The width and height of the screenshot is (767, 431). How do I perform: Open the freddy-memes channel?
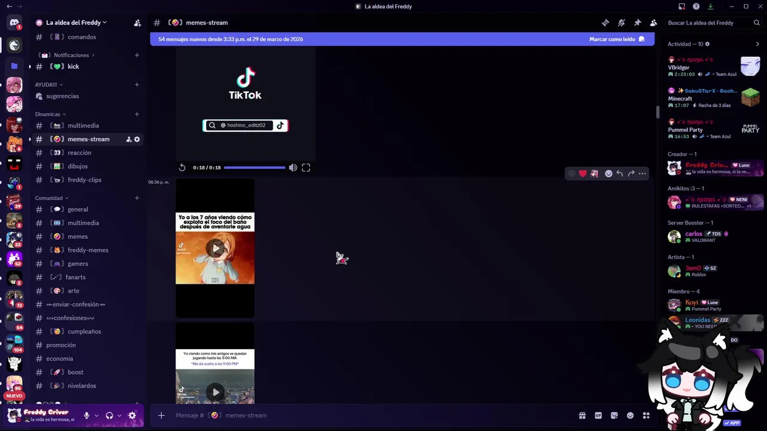pyautogui.click(x=87, y=250)
